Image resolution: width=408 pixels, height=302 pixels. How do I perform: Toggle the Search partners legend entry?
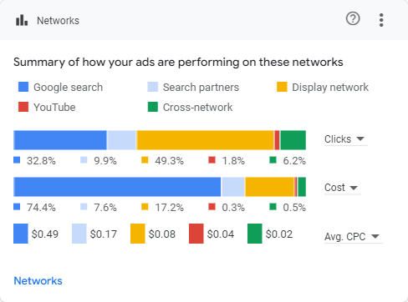[x=193, y=87]
